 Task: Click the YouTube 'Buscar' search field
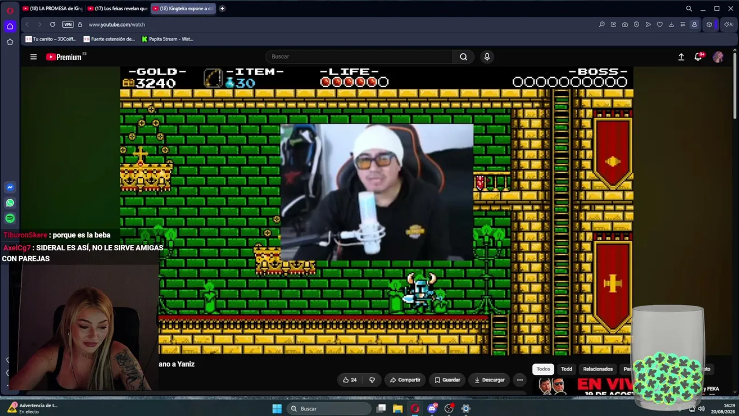pyautogui.click(x=359, y=57)
